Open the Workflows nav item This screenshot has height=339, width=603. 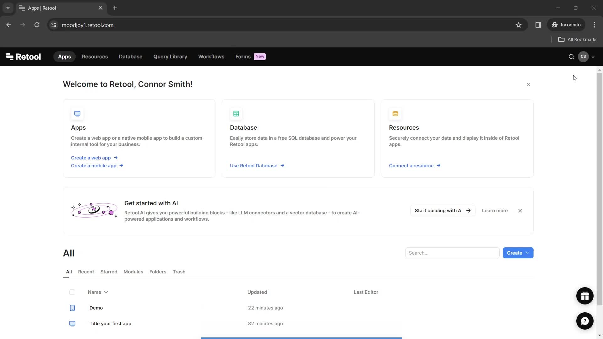click(211, 56)
